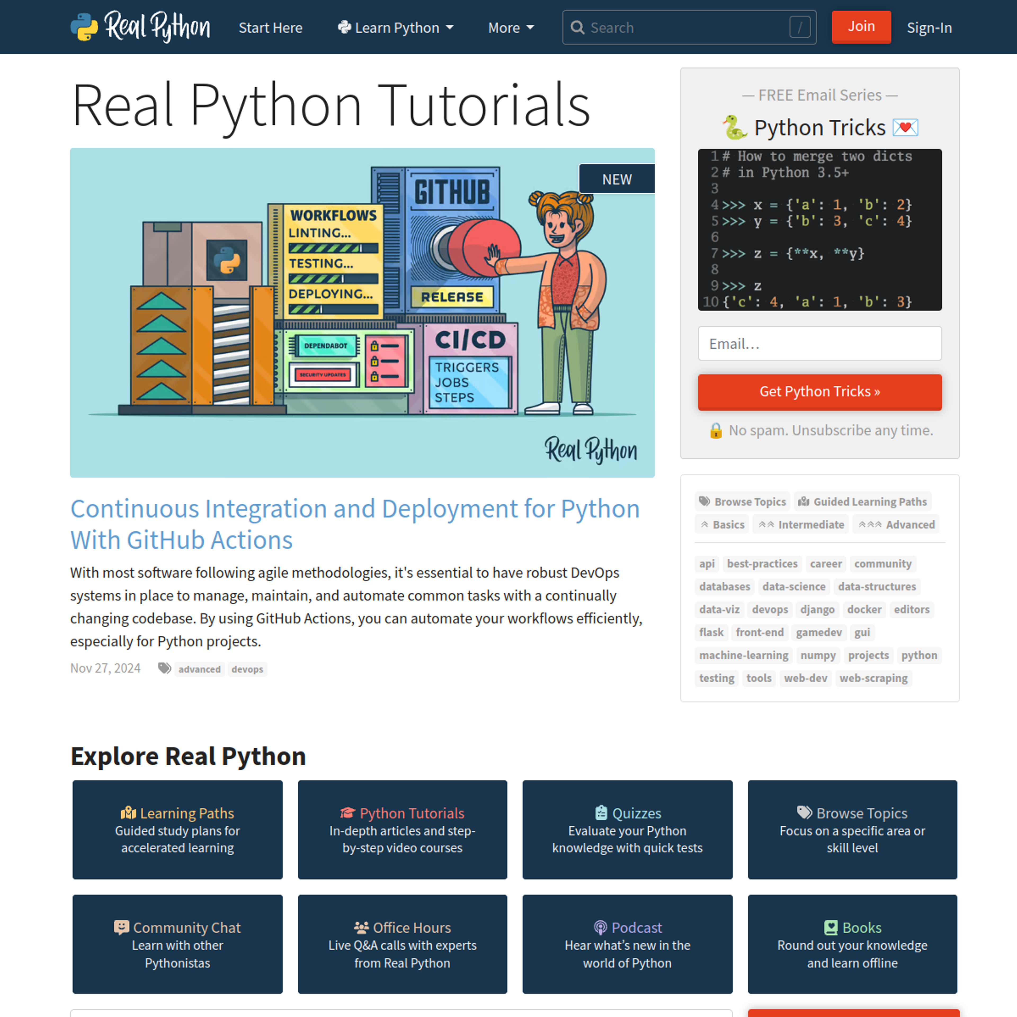Image resolution: width=1017 pixels, height=1017 pixels.
Task: Select the numpy topic tag
Action: click(818, 655)
